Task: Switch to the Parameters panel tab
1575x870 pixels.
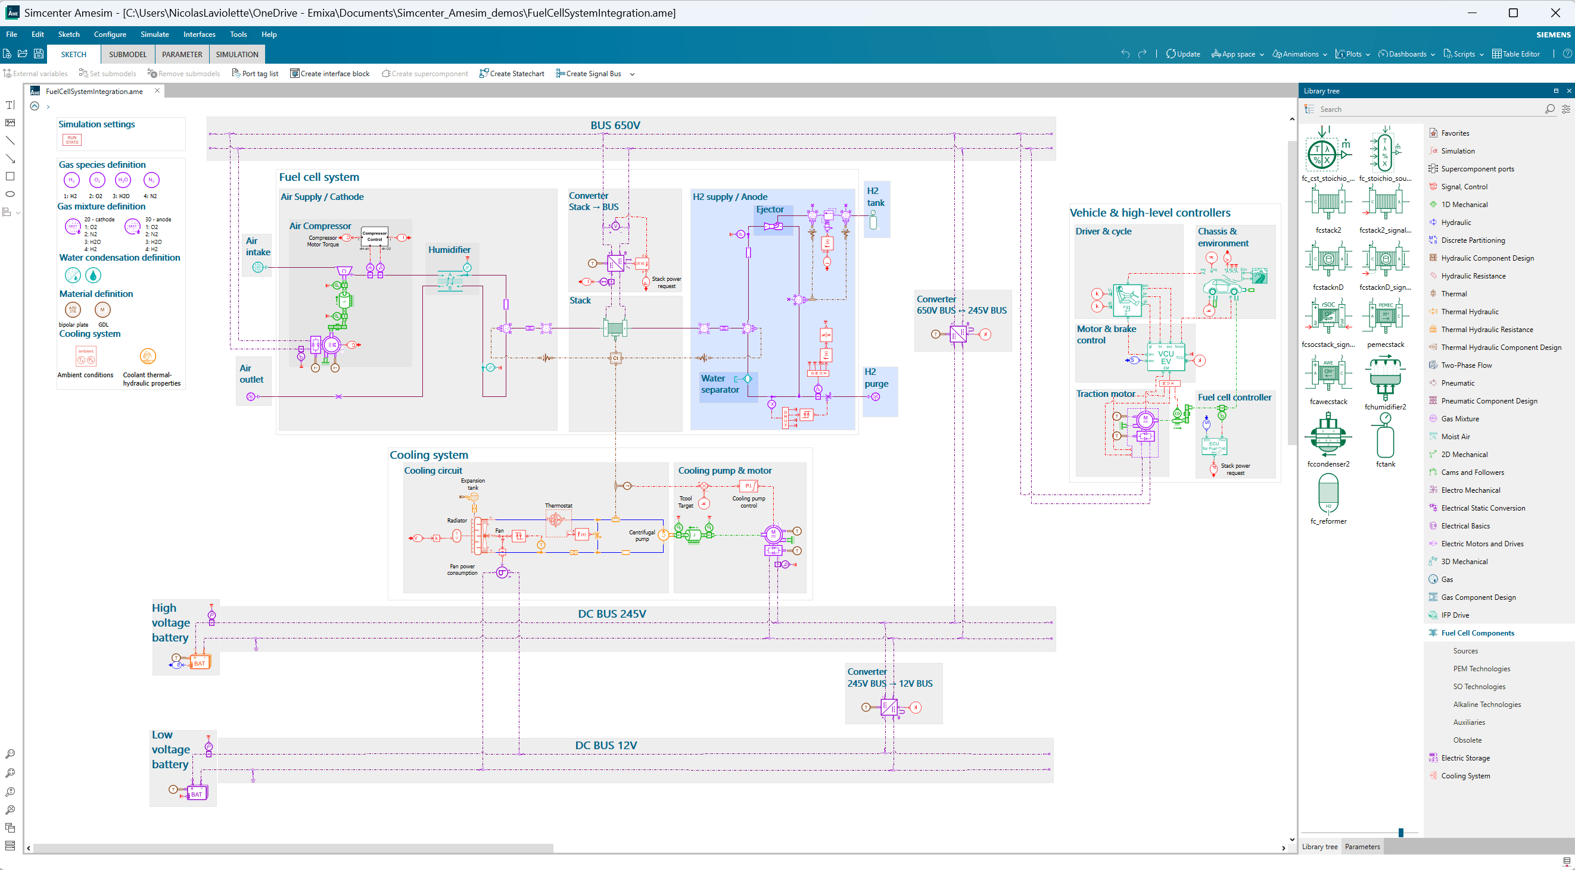Action: 1362,847
